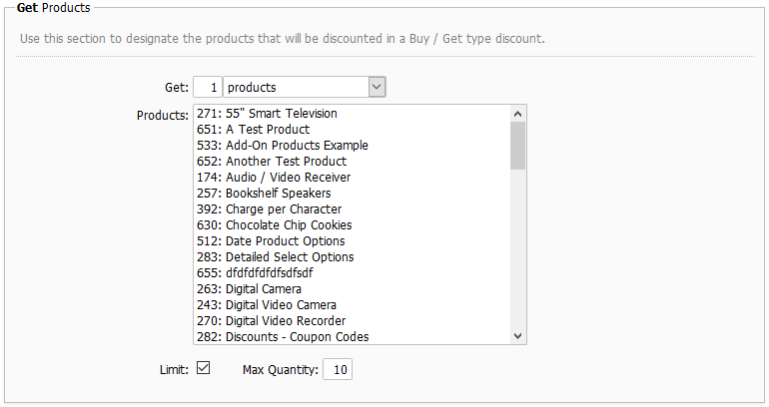Click the products list scroll down arrow
This screenshot has height=407, width=769.
(517, 336)
